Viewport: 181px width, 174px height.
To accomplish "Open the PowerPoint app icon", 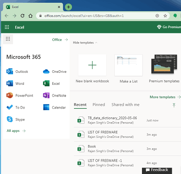I will 10,95.
